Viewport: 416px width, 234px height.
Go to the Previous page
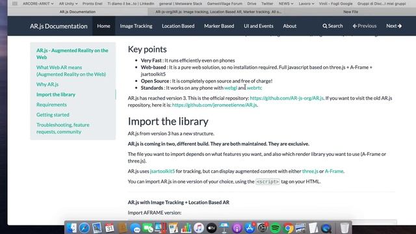[365, 26]
